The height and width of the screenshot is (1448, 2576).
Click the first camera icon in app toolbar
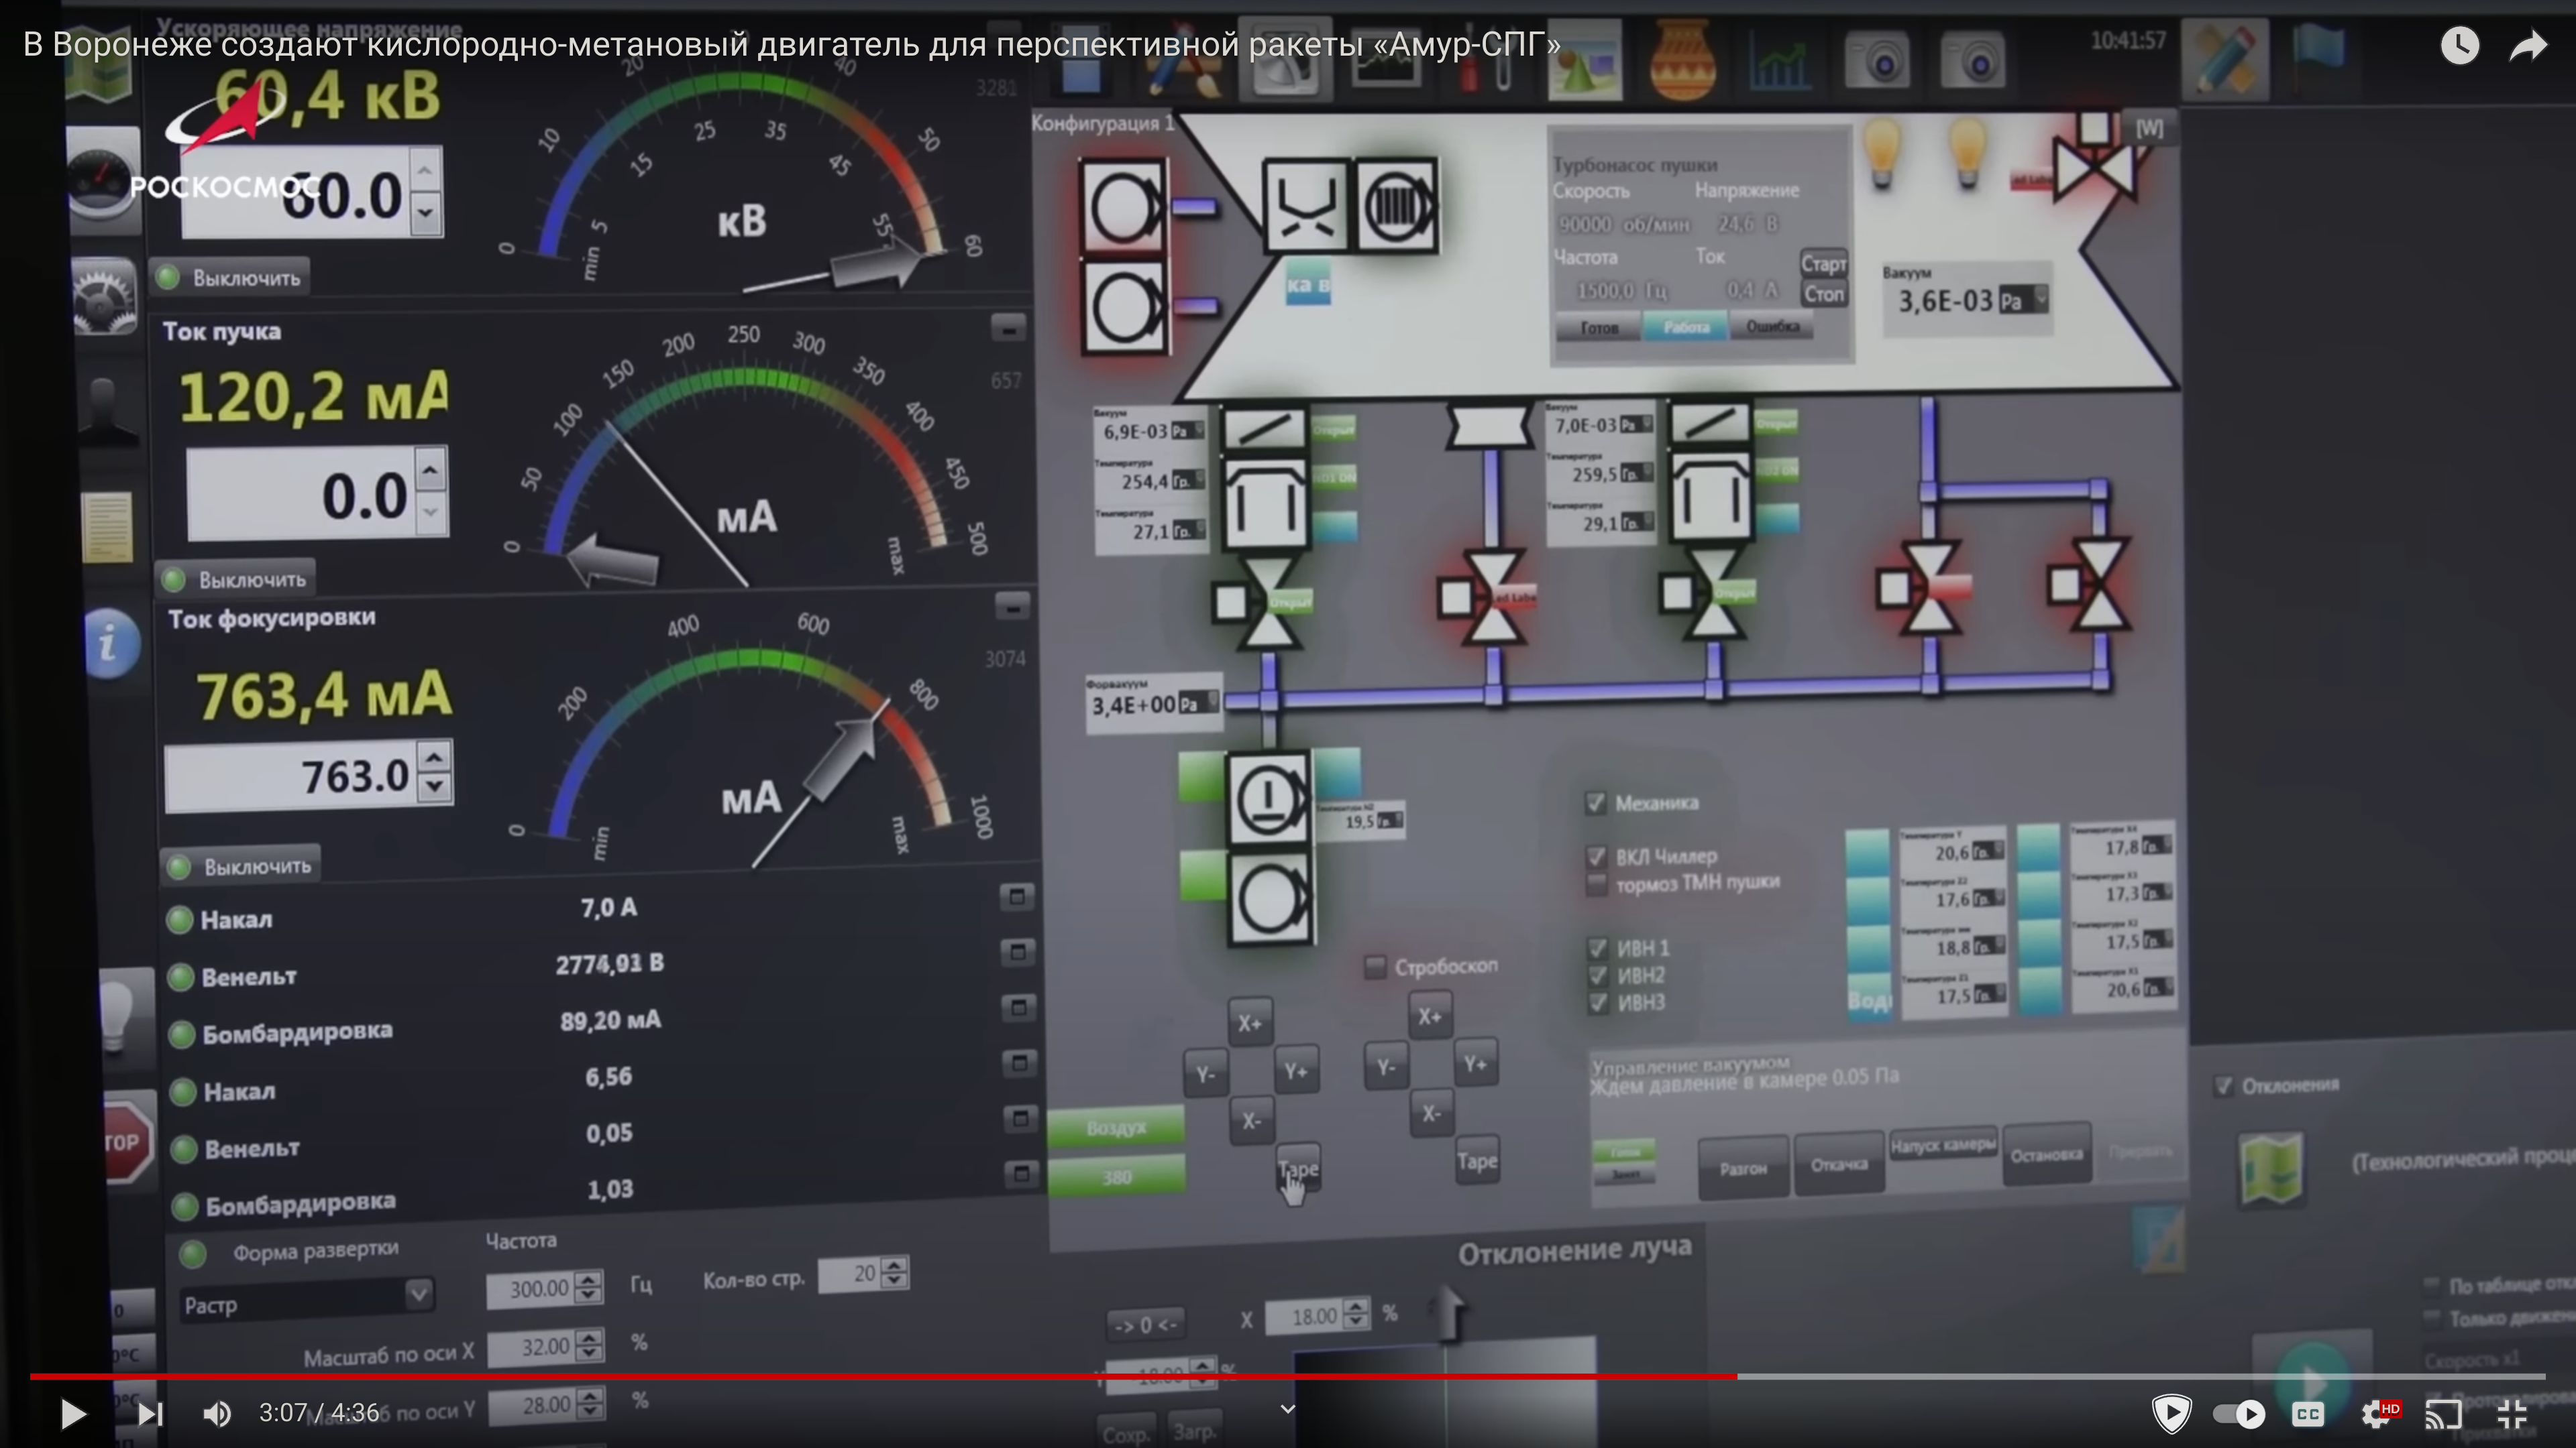pyautogui.click(x=1877, y=63)
